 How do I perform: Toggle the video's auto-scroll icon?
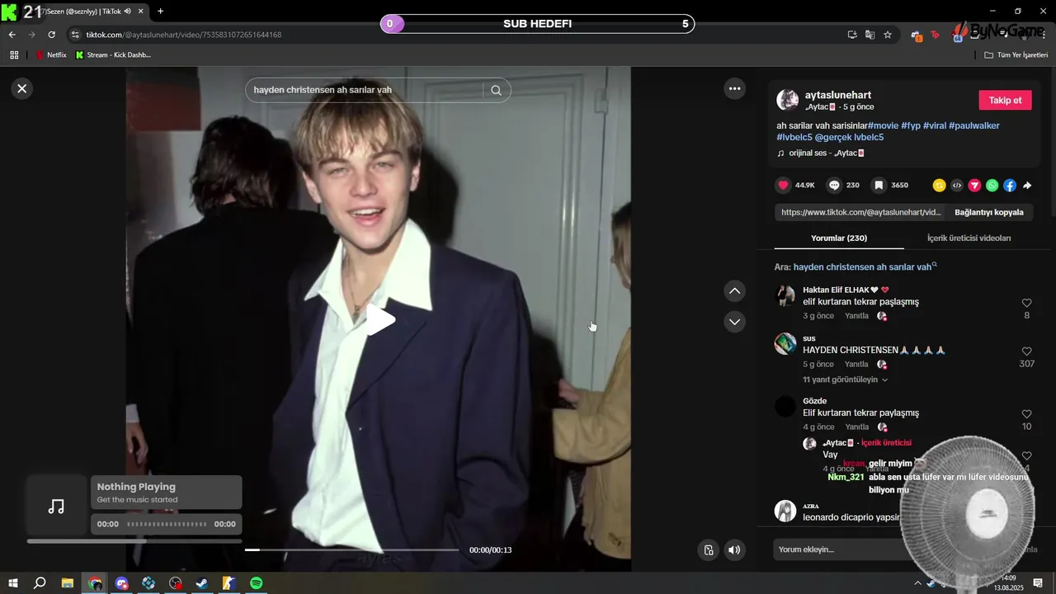(708, 549)
